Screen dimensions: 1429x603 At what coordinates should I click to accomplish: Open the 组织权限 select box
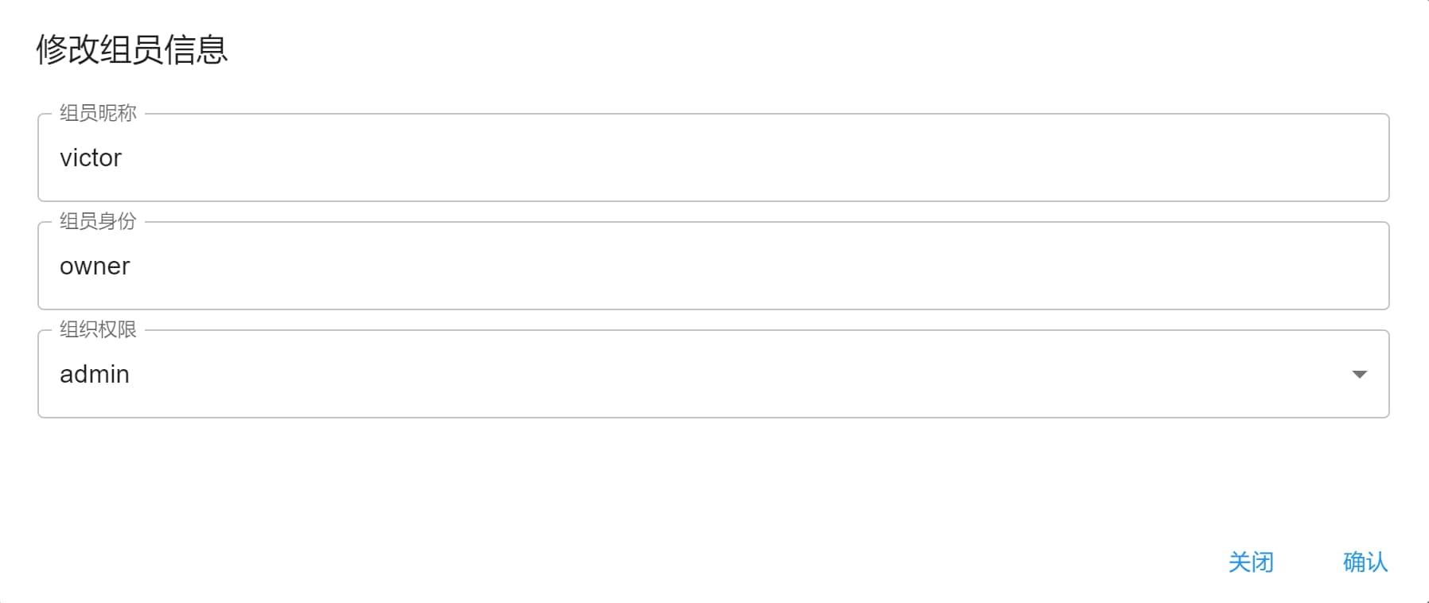pos(713,374)
